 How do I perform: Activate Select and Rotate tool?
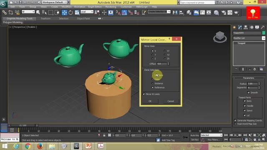click(x=71, y=12)
